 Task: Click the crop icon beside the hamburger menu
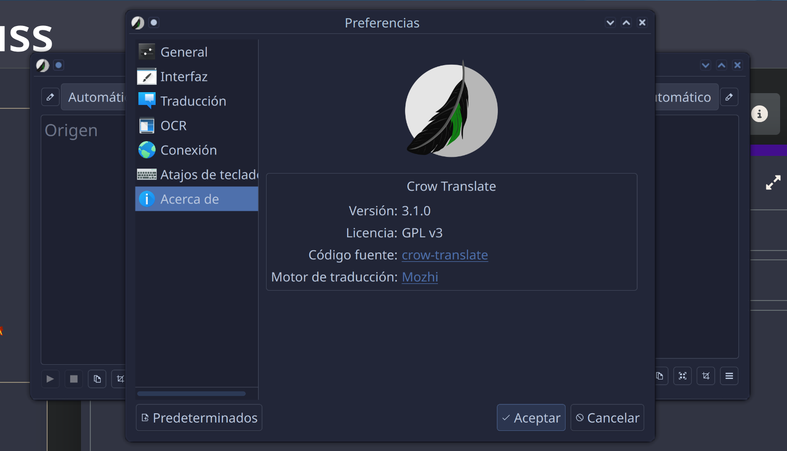[x=706, y=376]
